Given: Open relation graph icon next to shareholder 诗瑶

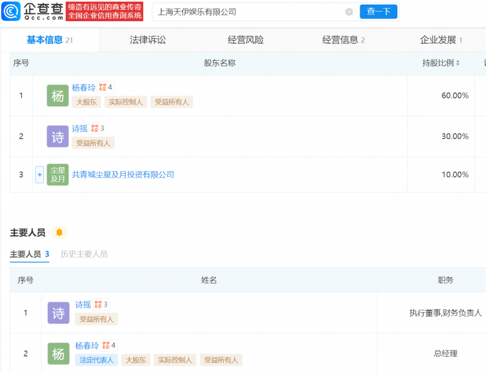Looking at the screenshot, I should (x=95, y=129).
